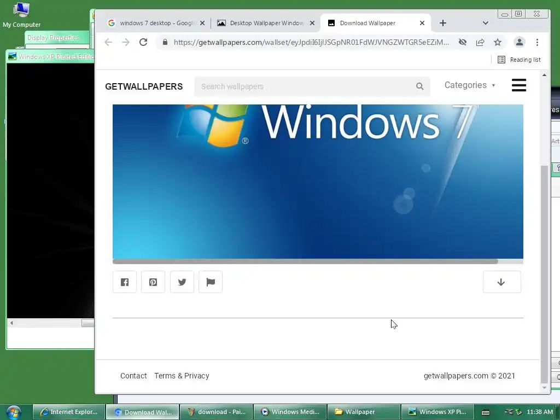Viewport: 560px width, 420px height.
Task: Click GETWALLPAPERS site logo
Action: click(x=144, y=86)
